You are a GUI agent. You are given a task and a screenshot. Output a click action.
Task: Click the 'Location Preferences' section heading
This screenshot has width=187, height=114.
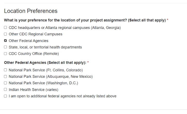[x=31, y=11]
